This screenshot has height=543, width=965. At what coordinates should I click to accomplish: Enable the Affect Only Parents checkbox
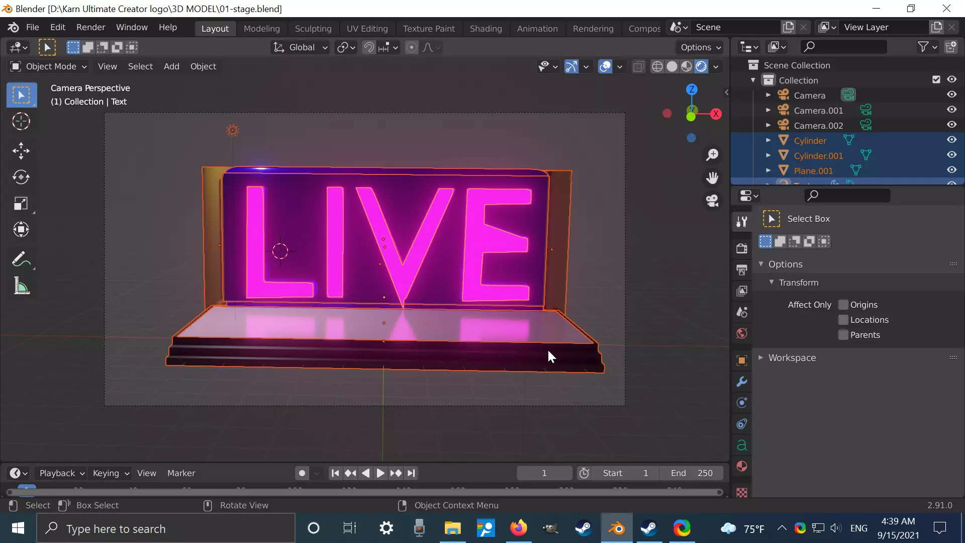[843, 335]
